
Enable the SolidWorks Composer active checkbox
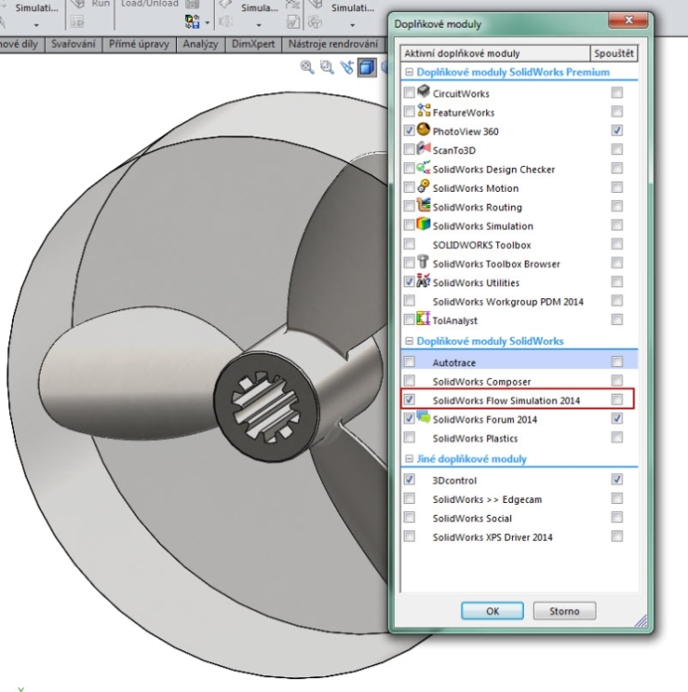[x=409, y=380]
